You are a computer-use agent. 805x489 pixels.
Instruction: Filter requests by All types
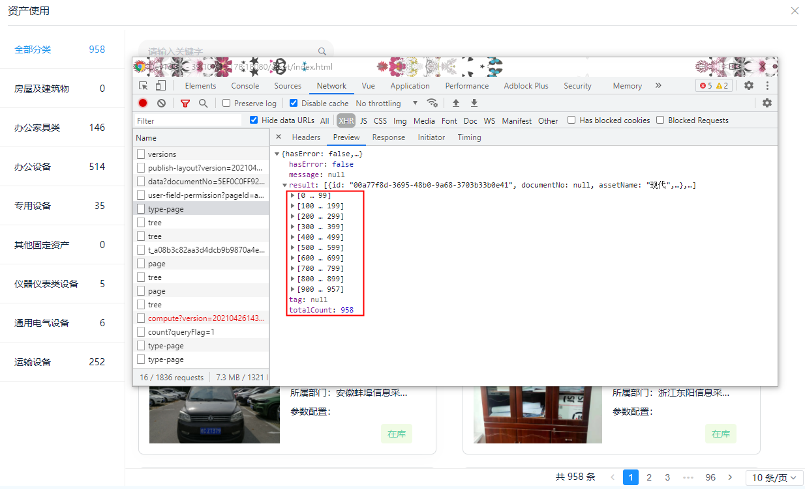click(x=324, y=120)
